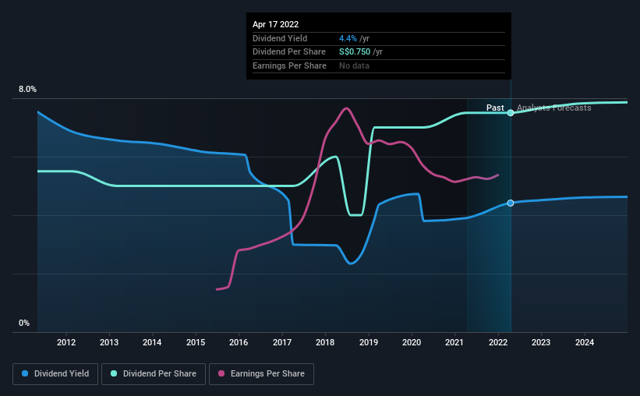This screenshot has width=640, height=396.
Task: Click the S$0.750 dividend per share value
Action: click(355, 52)
